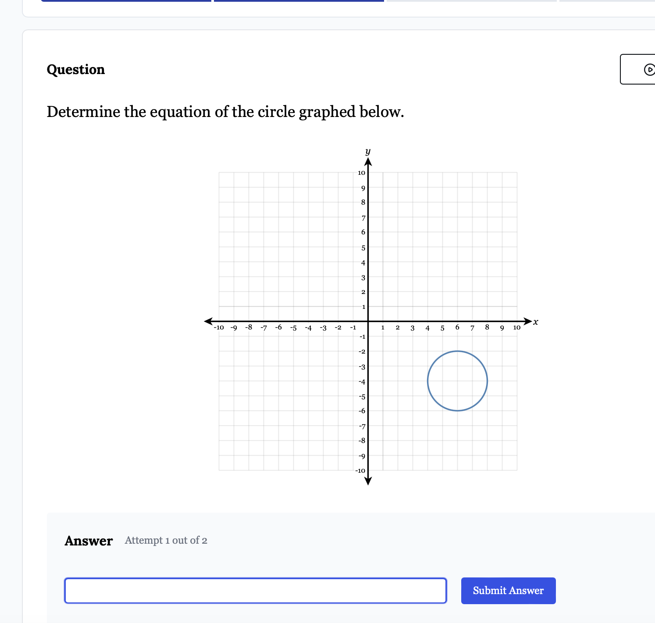Image resolution: width=655 pixels, height=623 pixels.
Task: Click the center of the plotted circle
Action: [x=457, y=381]
